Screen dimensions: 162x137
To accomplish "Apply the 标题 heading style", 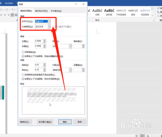I will (97, 12).
